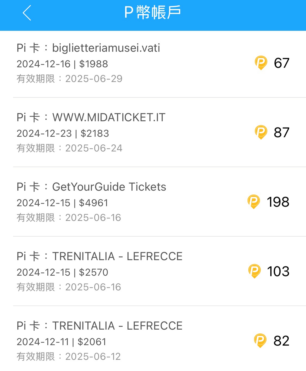Click expiry date 2025-06-12

(x=93, y=357)
